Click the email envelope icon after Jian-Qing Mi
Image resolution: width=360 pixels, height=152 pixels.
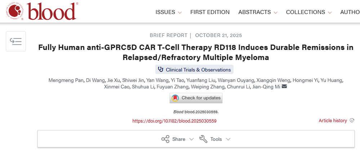(284, 87)
